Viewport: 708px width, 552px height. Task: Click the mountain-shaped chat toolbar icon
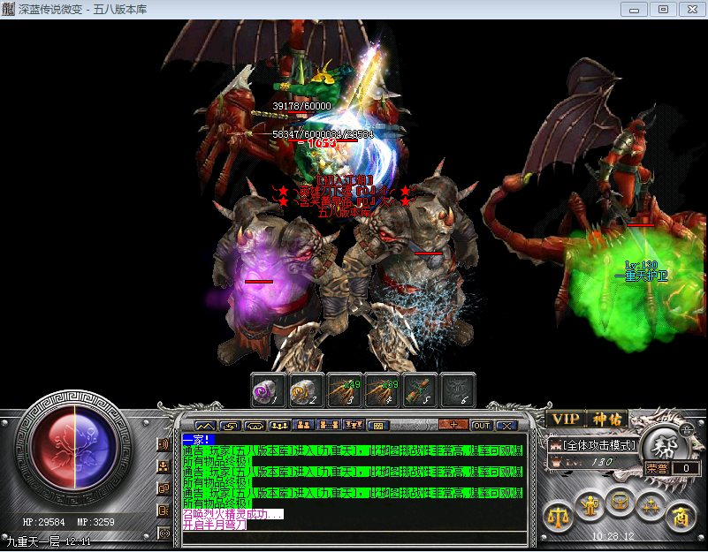pos(205,426)
